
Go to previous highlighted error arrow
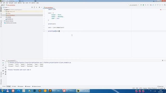pyautogui.click(x=163, y=10)
